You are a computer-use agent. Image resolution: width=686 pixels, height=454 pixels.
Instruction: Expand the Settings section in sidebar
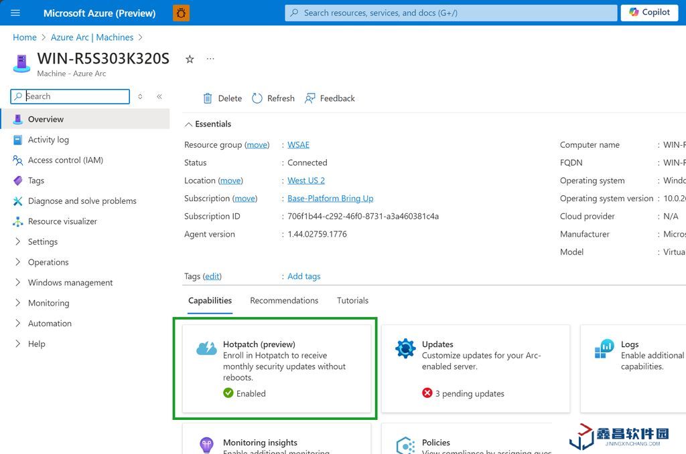[x=43, y=242]
